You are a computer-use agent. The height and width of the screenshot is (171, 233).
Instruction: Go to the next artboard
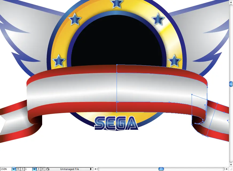pyautogui.click(x=38, y=169)
